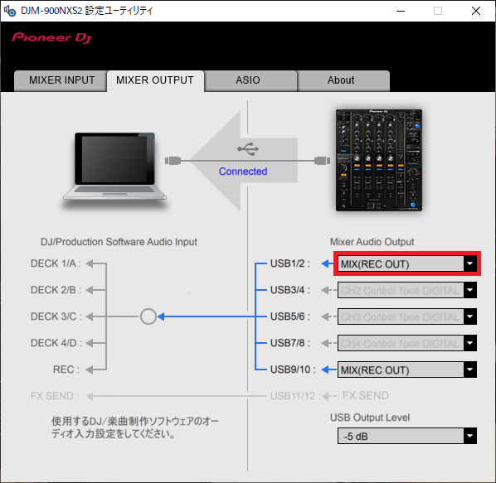The height and width of the screenshot is (483, 496).
Task: Click the DECK 3/C label
Action: point(56,316)
